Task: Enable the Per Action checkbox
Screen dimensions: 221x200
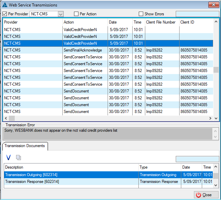Action: [76, 14]
